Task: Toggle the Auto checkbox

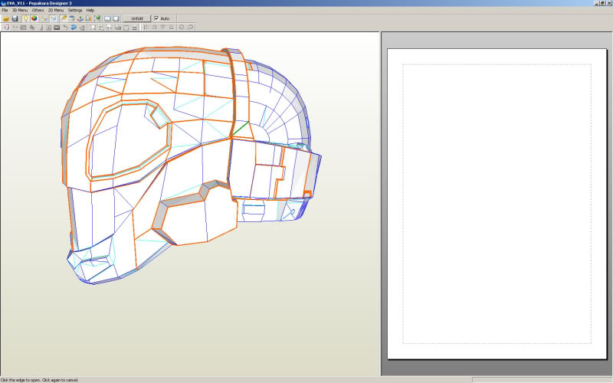Action: (x=157, y=18)
